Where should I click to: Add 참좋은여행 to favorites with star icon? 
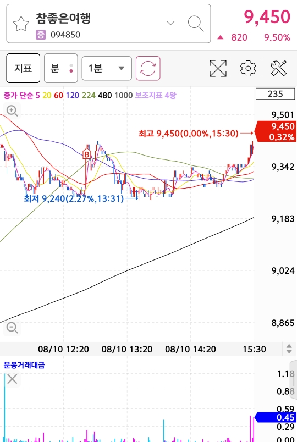tap(21, 24)
